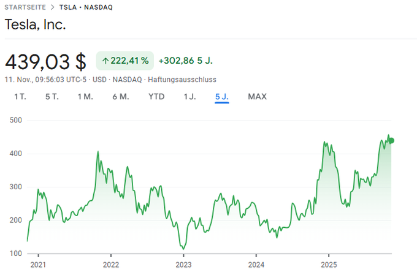Click the breadcrumb chevron separator

[x=52, y=7]
